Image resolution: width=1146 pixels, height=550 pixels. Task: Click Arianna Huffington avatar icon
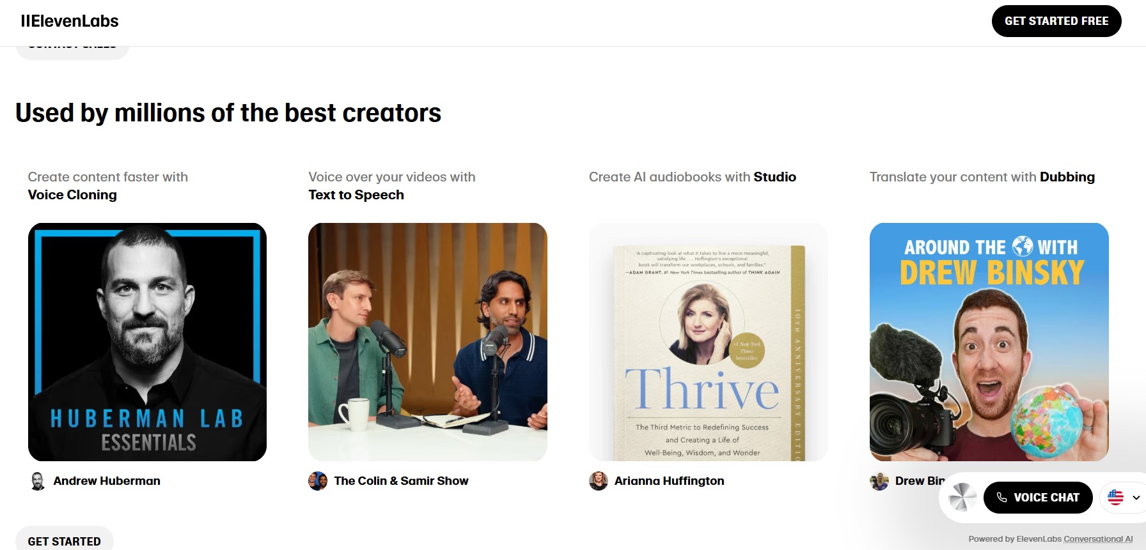tap(599, 481)
